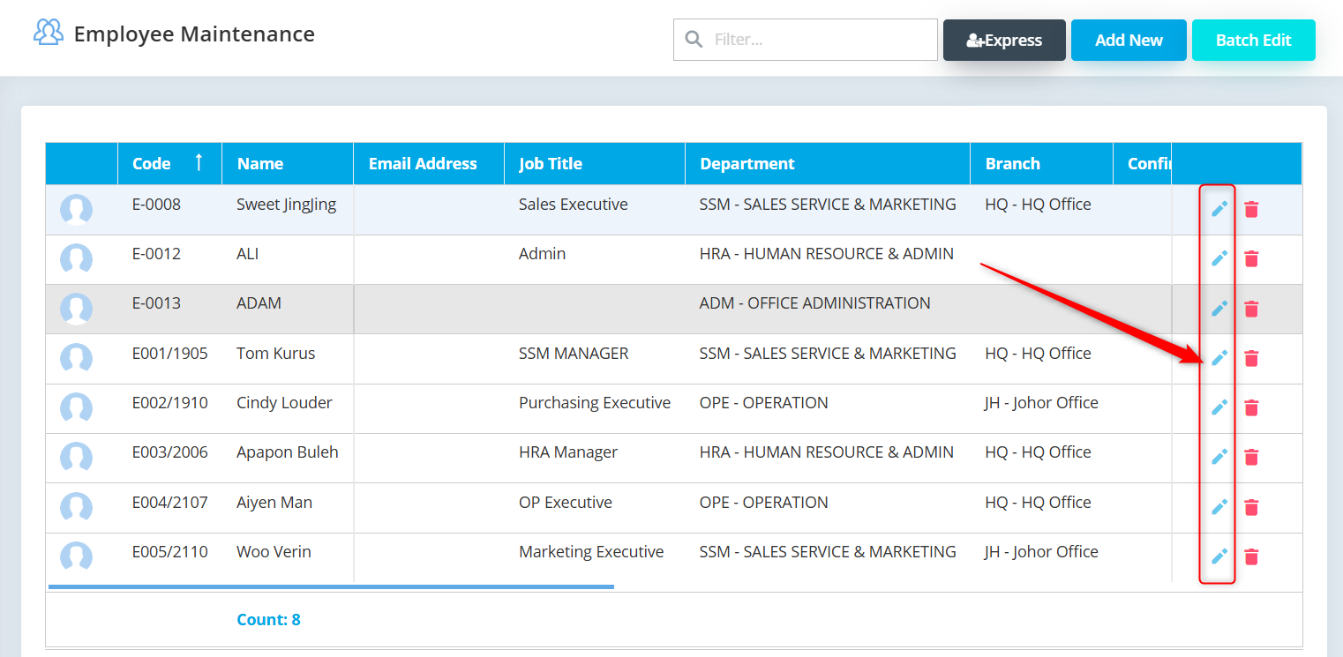1343x657 pixels.
Task: Sort by Code column header
Action: click(169, 163)
